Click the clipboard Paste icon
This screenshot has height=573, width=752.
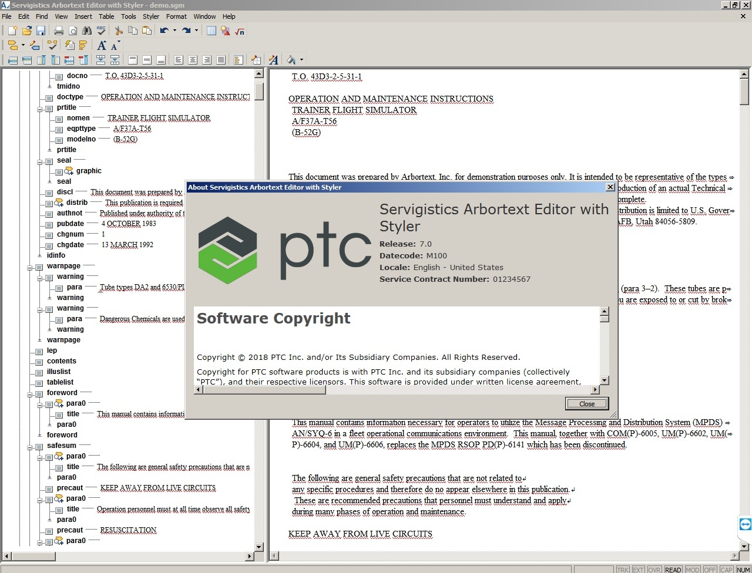point(147,31)
